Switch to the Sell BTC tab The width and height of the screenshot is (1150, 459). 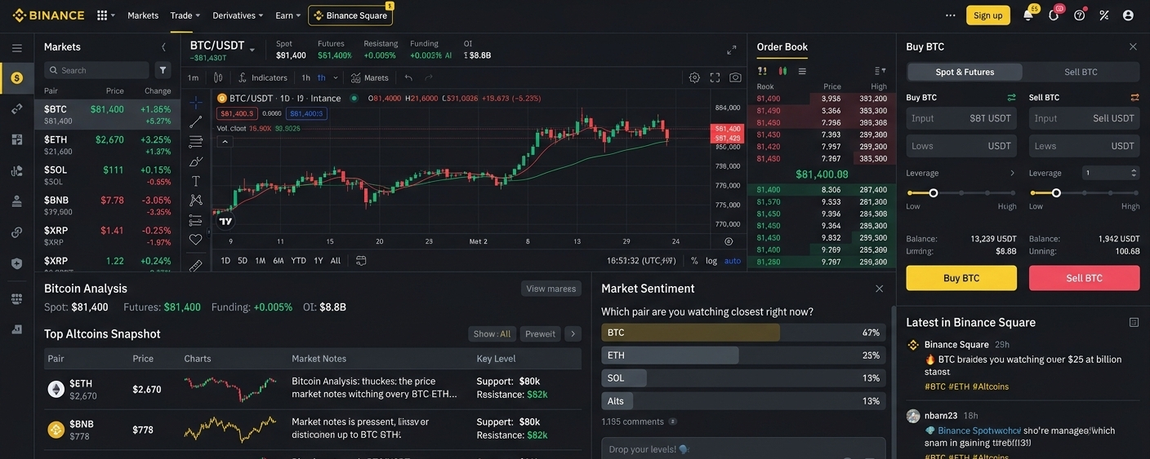[x=1082, y=72]
